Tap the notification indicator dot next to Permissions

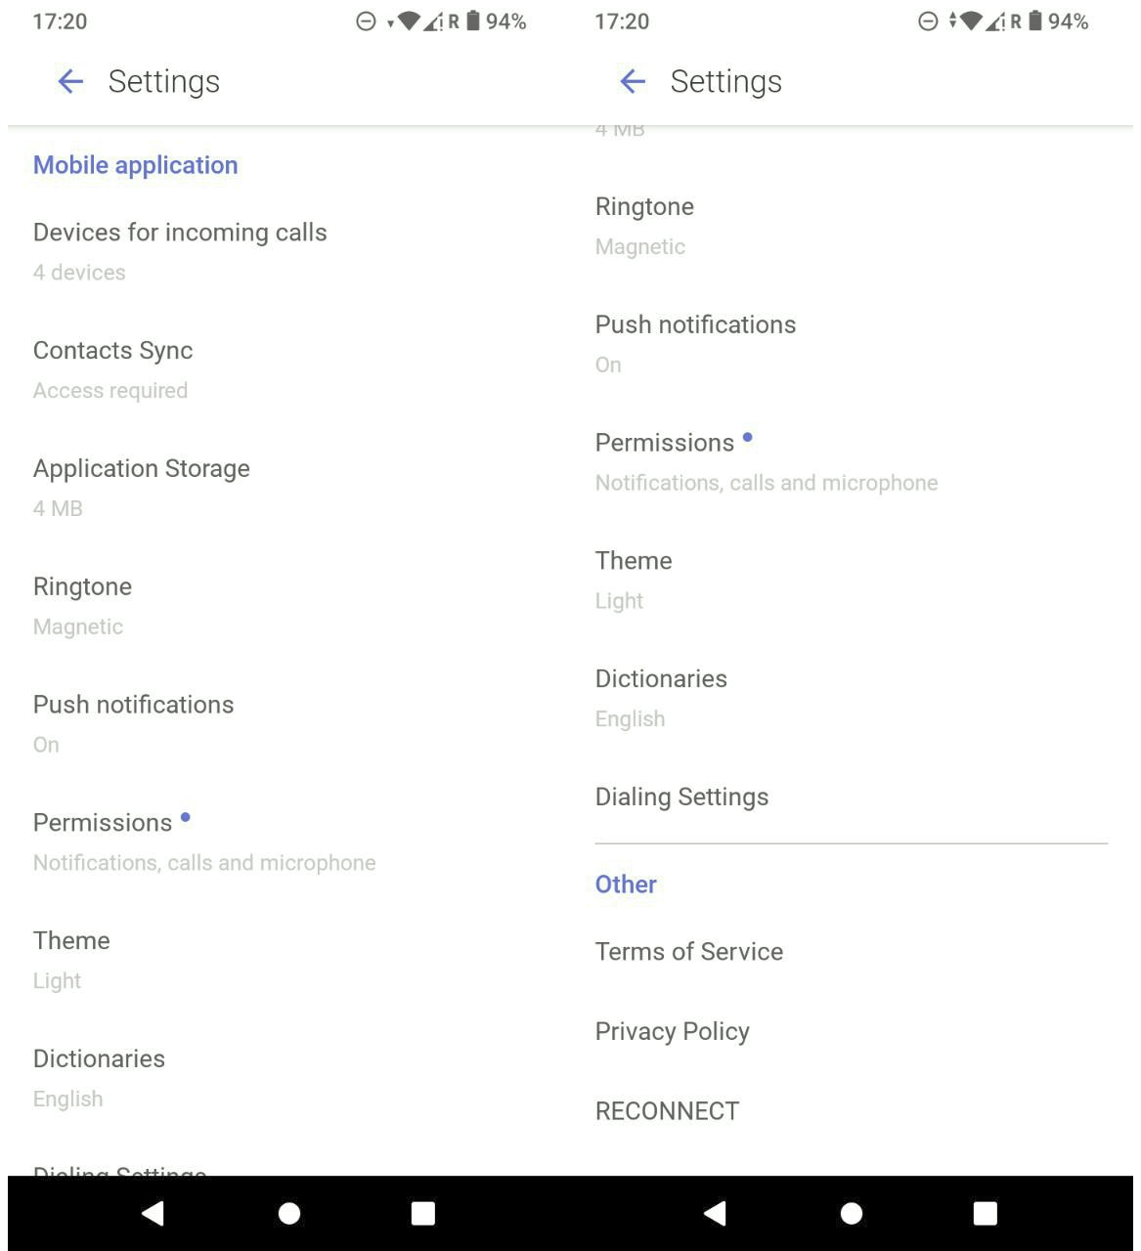[x=187, y=818]
